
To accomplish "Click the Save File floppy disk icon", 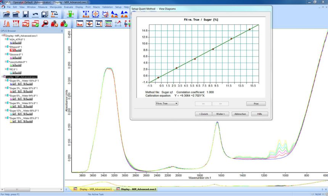I will pos(26,14).
